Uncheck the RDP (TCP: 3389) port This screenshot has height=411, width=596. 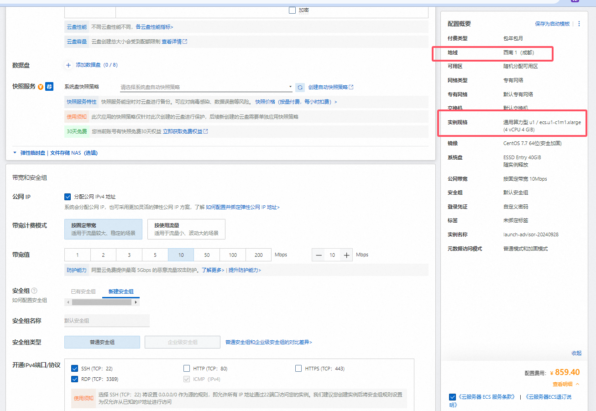pos(75,379)
